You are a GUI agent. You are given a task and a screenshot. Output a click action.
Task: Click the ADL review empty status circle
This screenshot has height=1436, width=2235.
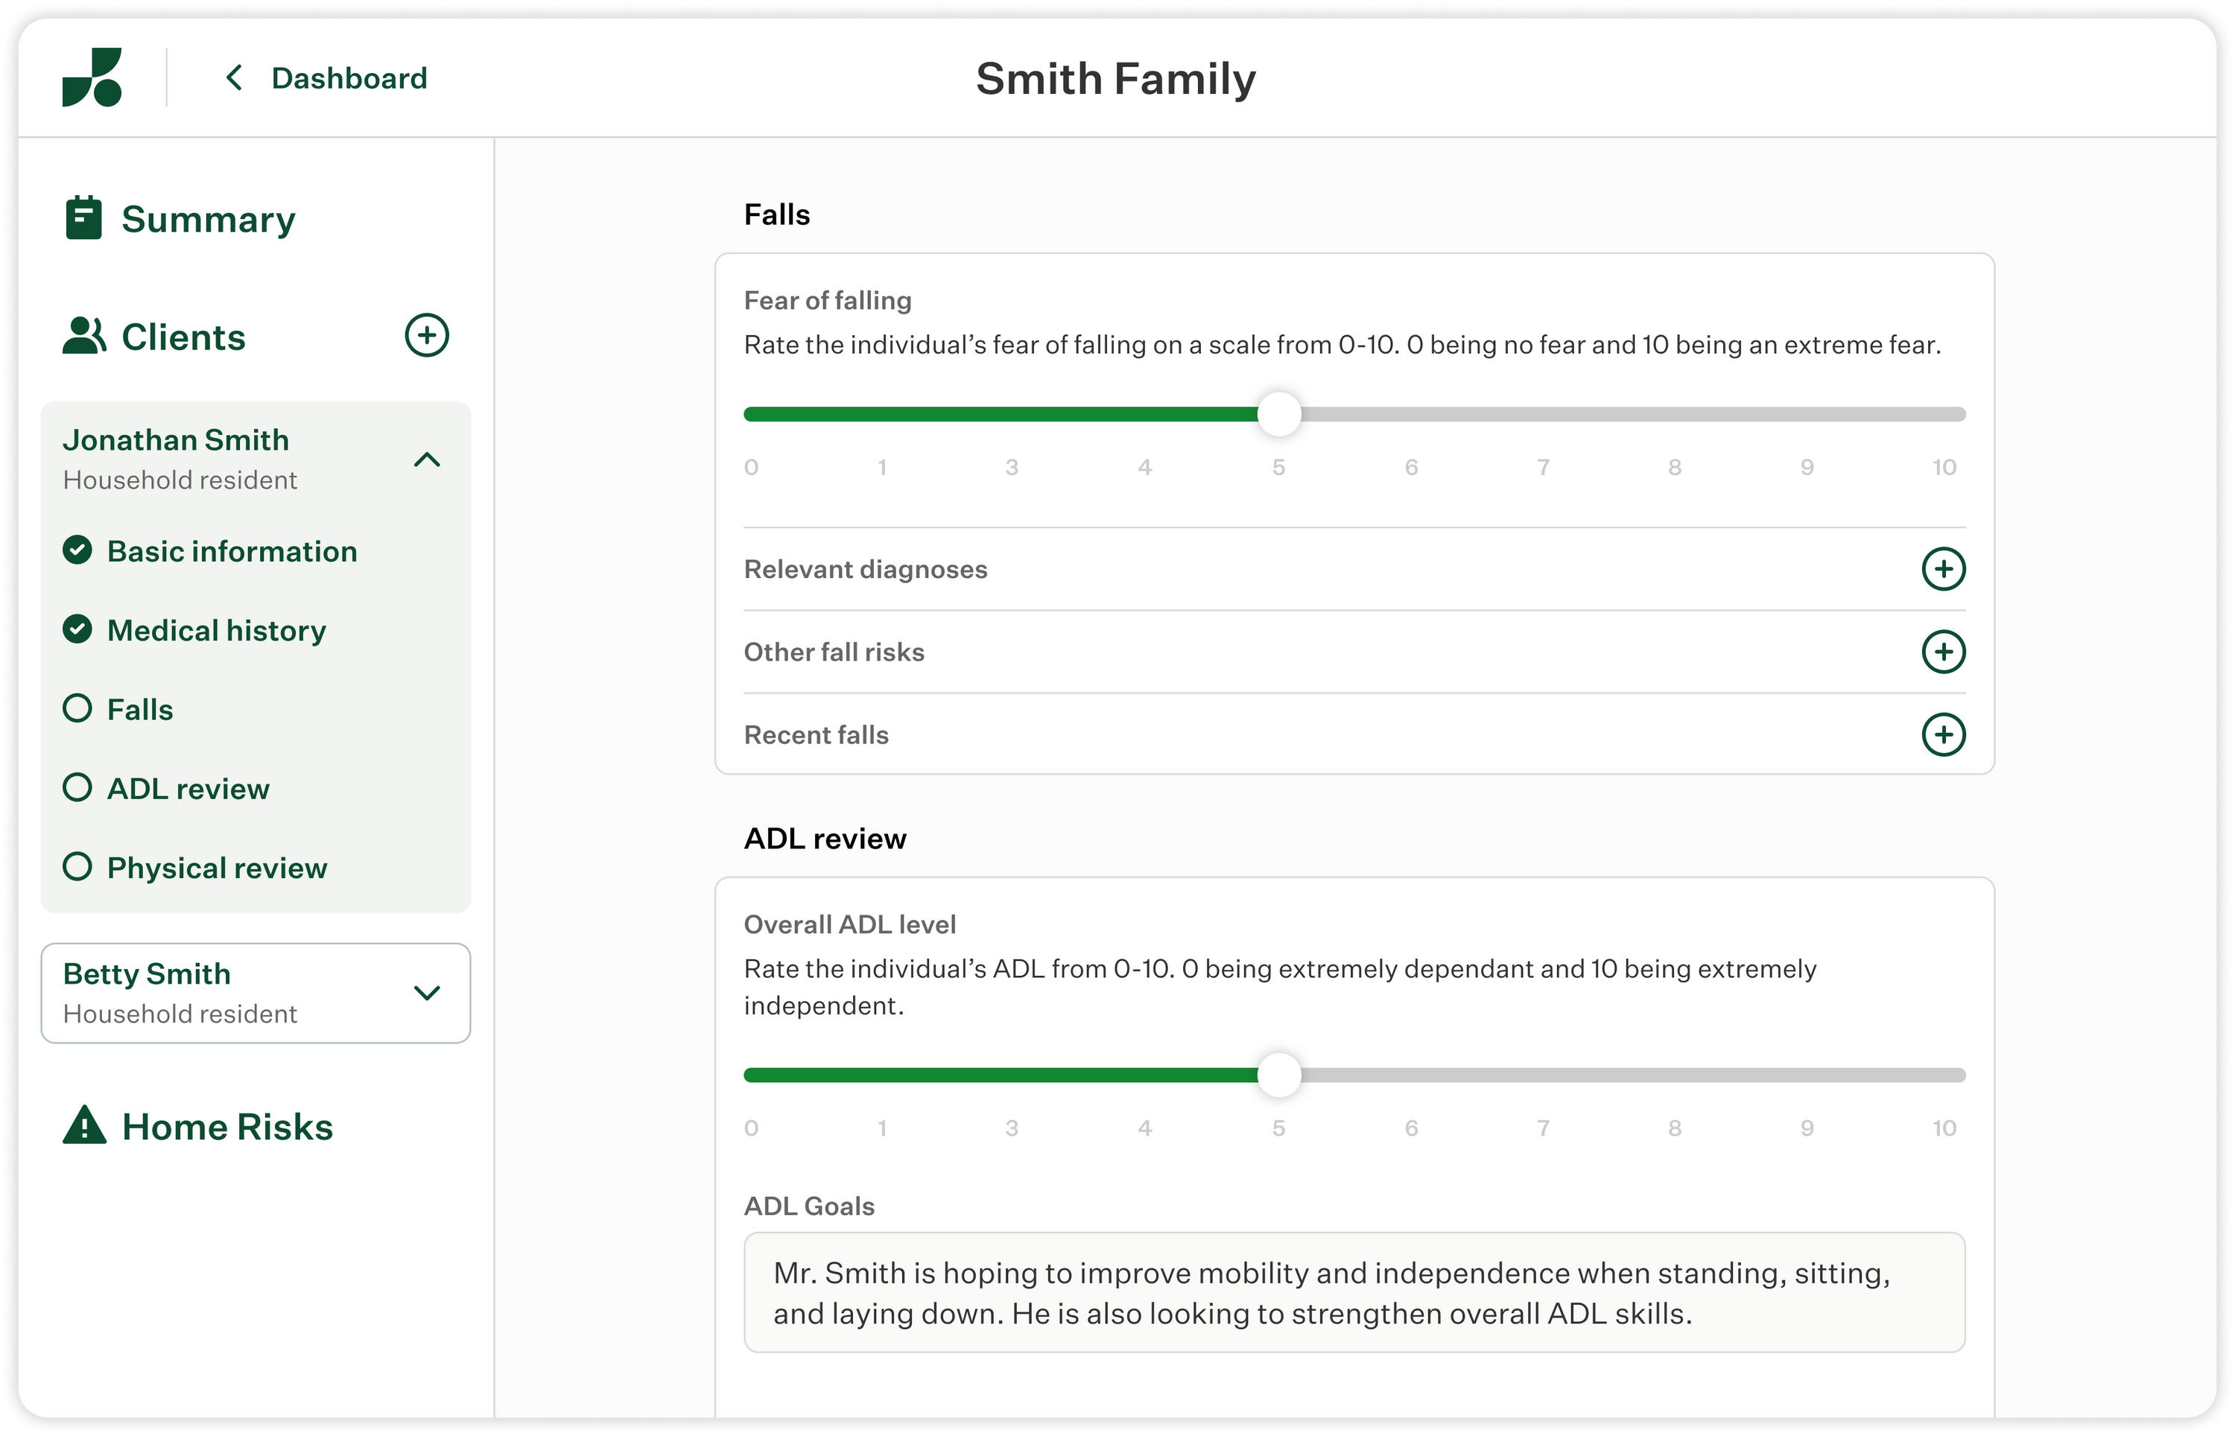(77, 788)
